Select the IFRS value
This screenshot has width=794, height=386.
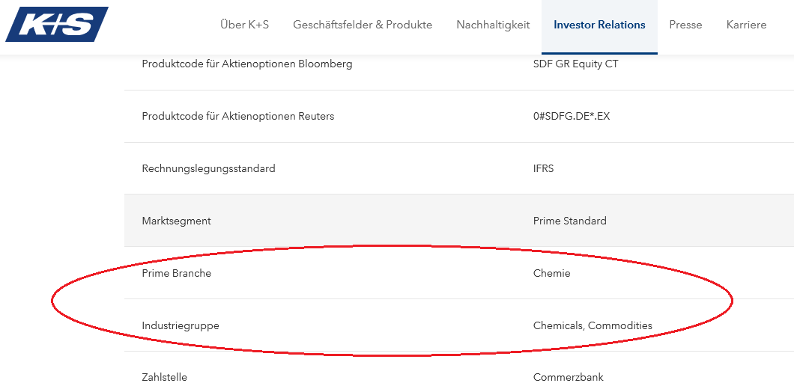(543, 168)
